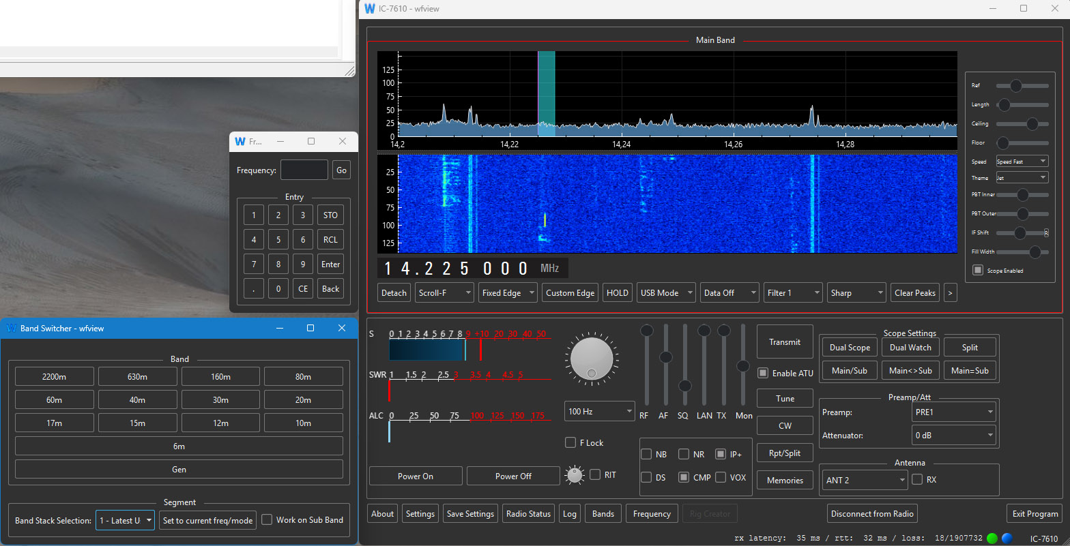The width and height of the screenshot is (1070, 546).
Task: Open the Theme Jet dropdown
Action: (x=1022, y=178)
